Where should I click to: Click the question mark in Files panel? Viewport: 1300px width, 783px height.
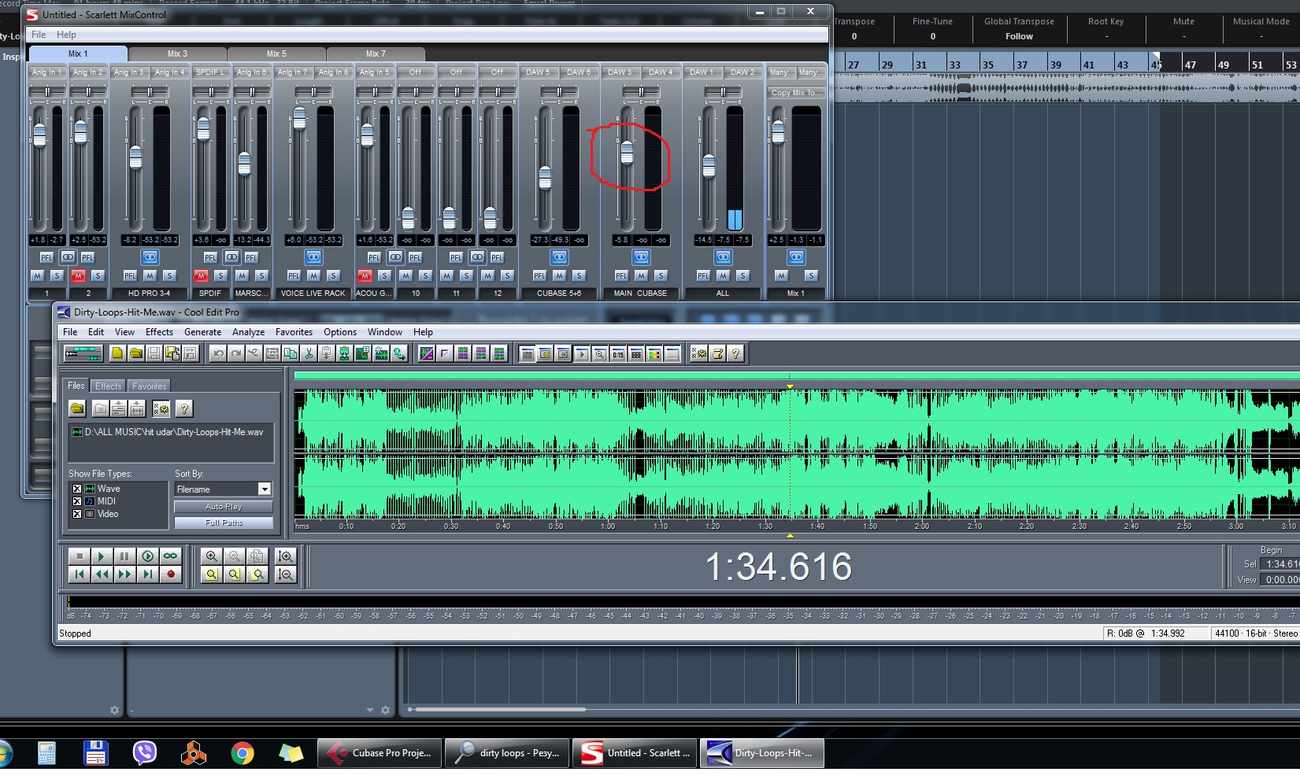tap(183, 408)
